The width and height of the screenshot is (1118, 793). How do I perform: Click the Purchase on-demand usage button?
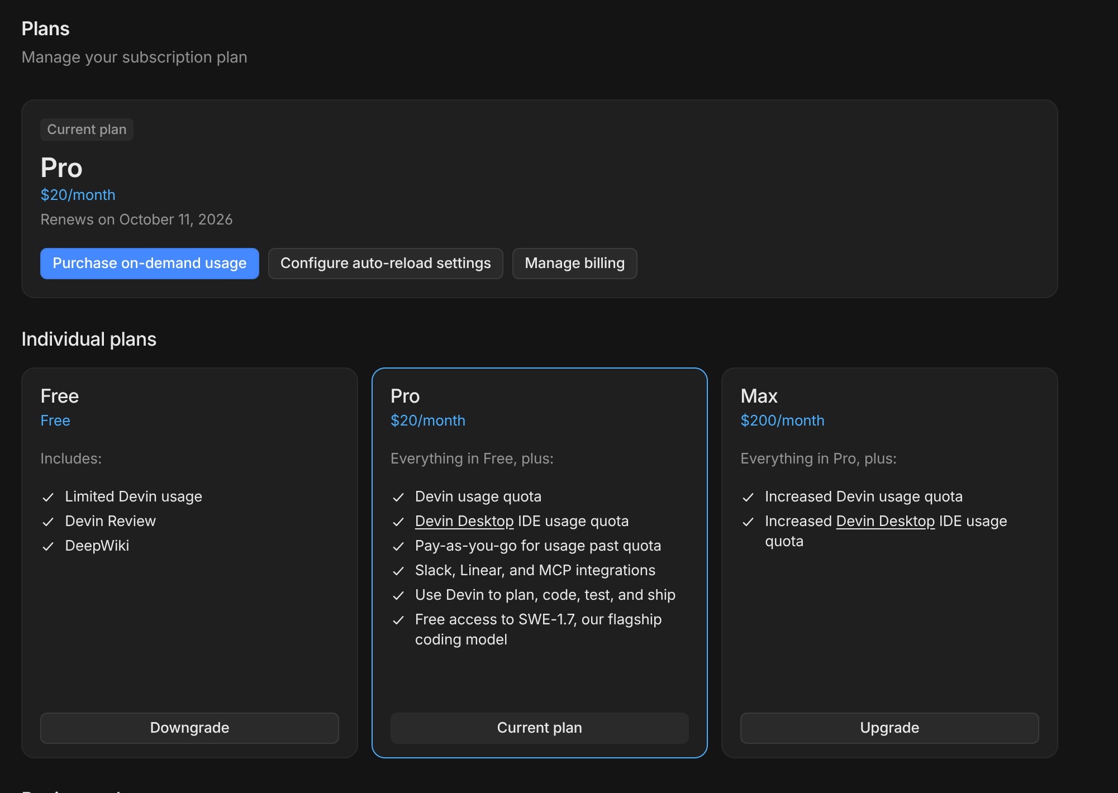pos(149,263)
